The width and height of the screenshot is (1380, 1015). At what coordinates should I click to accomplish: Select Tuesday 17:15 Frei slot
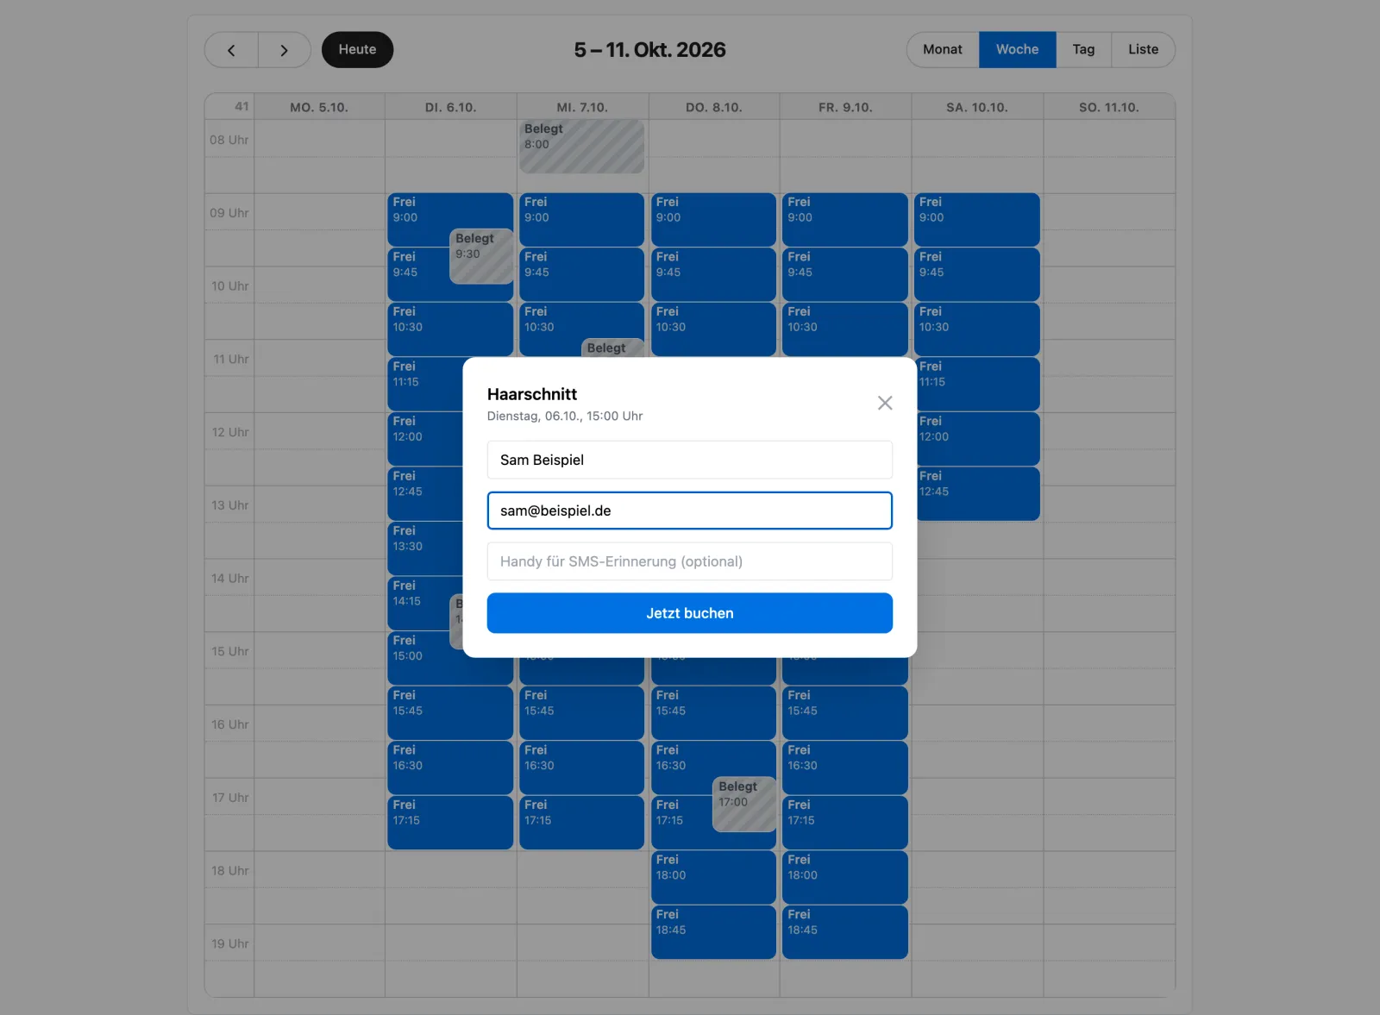tap(450, 823)
